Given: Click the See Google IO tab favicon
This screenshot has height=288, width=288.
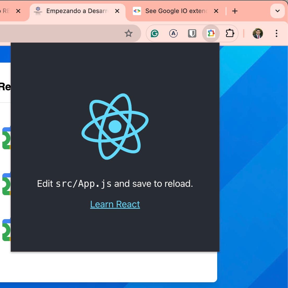Looking at the screenshot, I should (137, 11).
